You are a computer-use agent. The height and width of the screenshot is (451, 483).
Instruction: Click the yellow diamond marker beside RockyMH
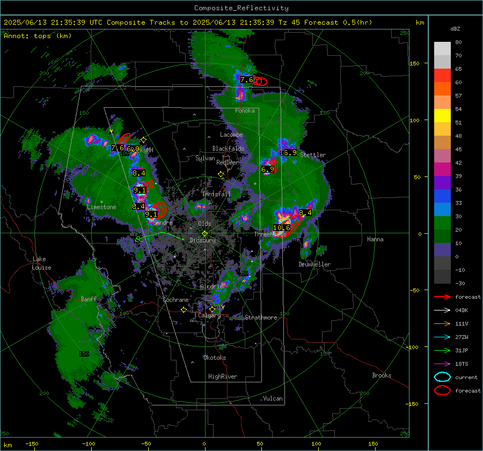tap(143, 140)
